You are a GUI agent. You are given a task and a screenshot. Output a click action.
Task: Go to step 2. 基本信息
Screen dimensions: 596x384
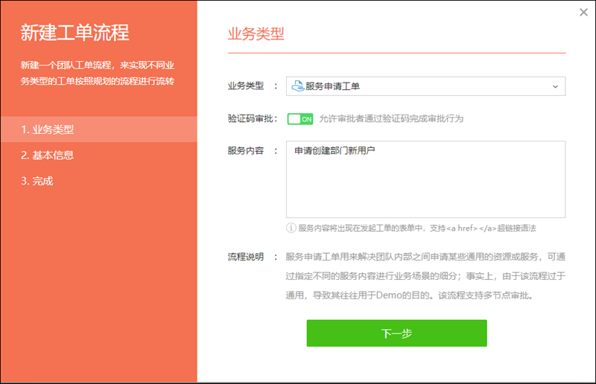[48, 155]
